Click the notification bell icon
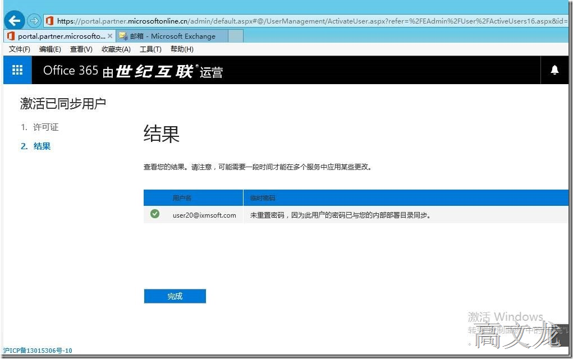573x359 pixels. pyautogui.click(x=554, y=70)
